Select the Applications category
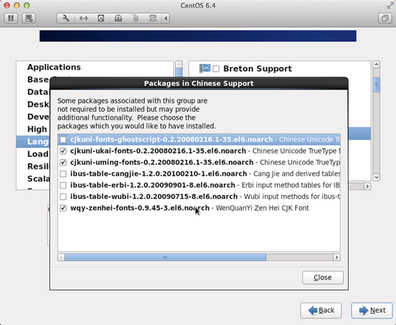396x325 pixels. tap(54, 67)
